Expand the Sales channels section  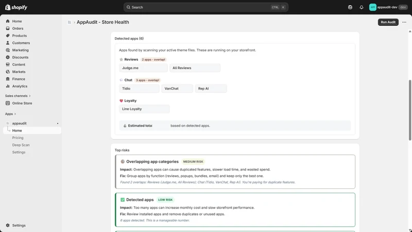pos(18,96)
